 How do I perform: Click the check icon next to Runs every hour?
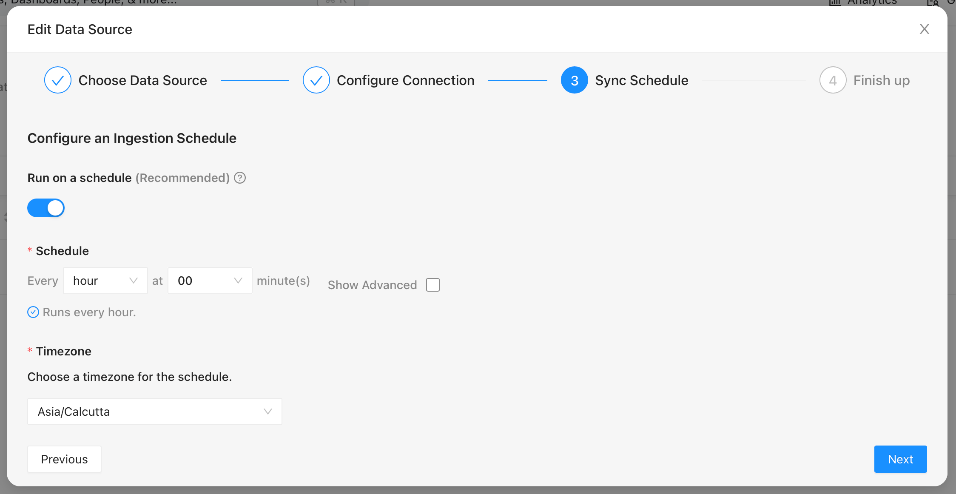[x=33, y=312]
